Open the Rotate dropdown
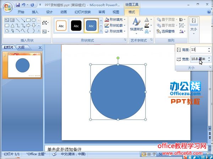The height and width of the screenshot is (159, 213). coord(182,32)
